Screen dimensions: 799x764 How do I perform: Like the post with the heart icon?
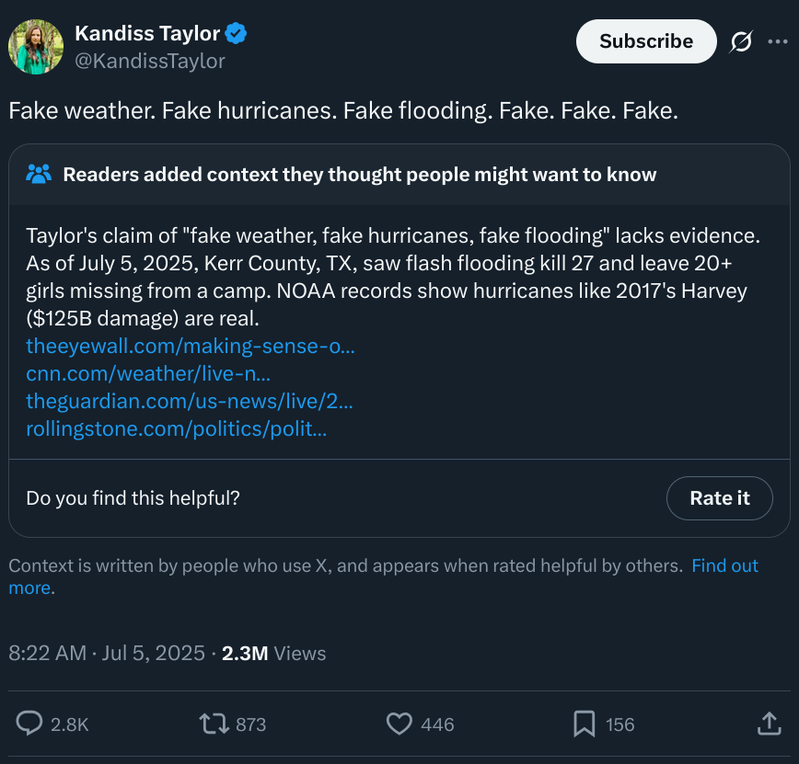coord(399,724)
